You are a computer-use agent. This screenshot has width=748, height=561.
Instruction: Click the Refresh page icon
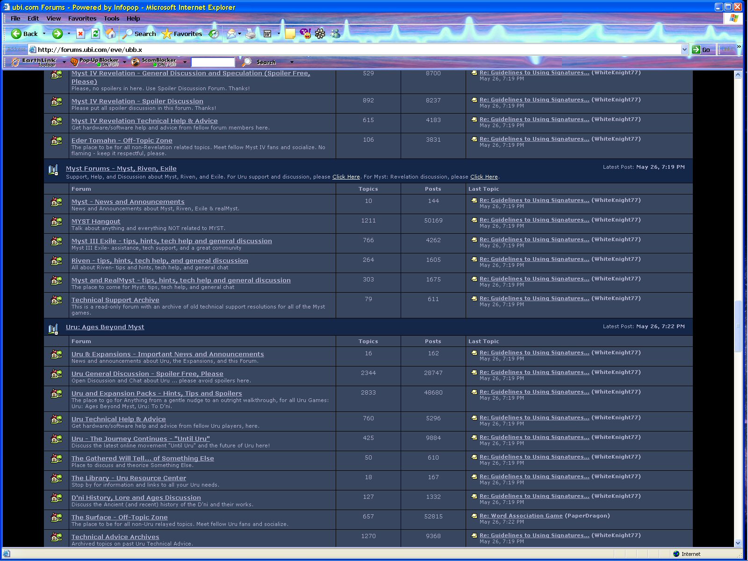pyautogui.click(x=95, y=34)
